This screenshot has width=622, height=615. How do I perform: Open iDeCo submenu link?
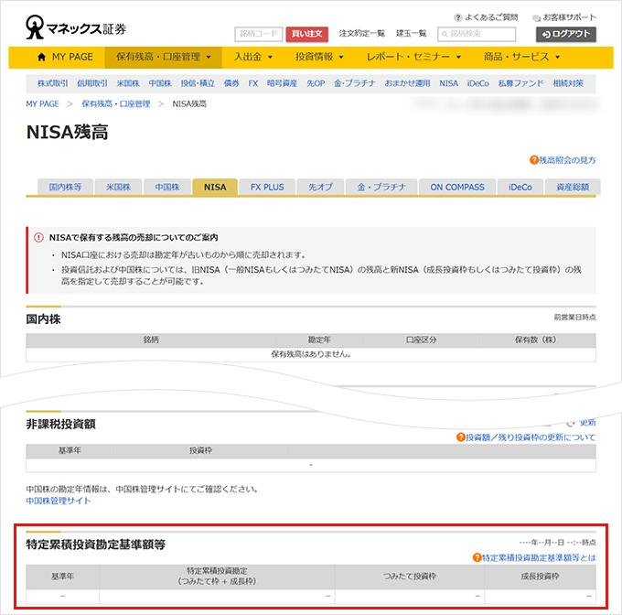pos(478,83)
